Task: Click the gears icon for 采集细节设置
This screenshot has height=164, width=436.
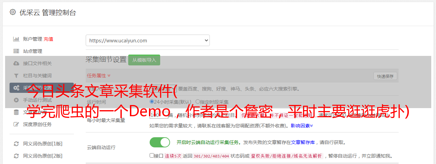Action: pyautogui.click(x=16, y=88)
